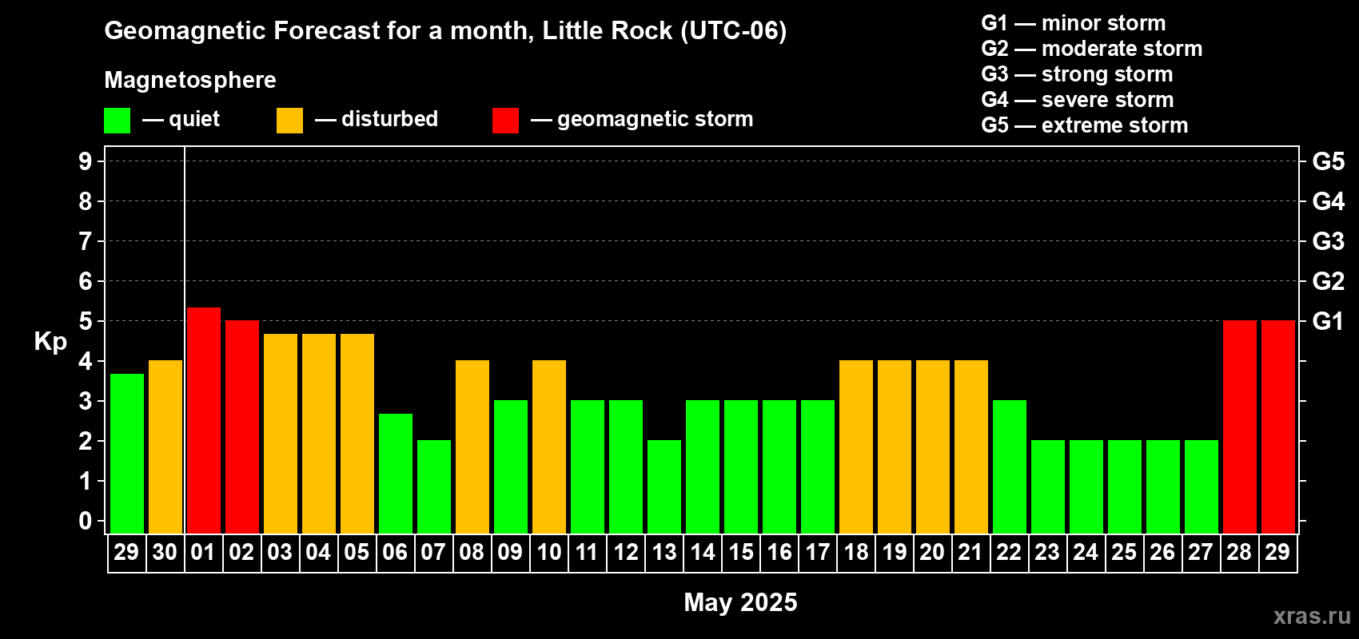Click the 'G2 — moderate storm' legend line

(1092, 49)
